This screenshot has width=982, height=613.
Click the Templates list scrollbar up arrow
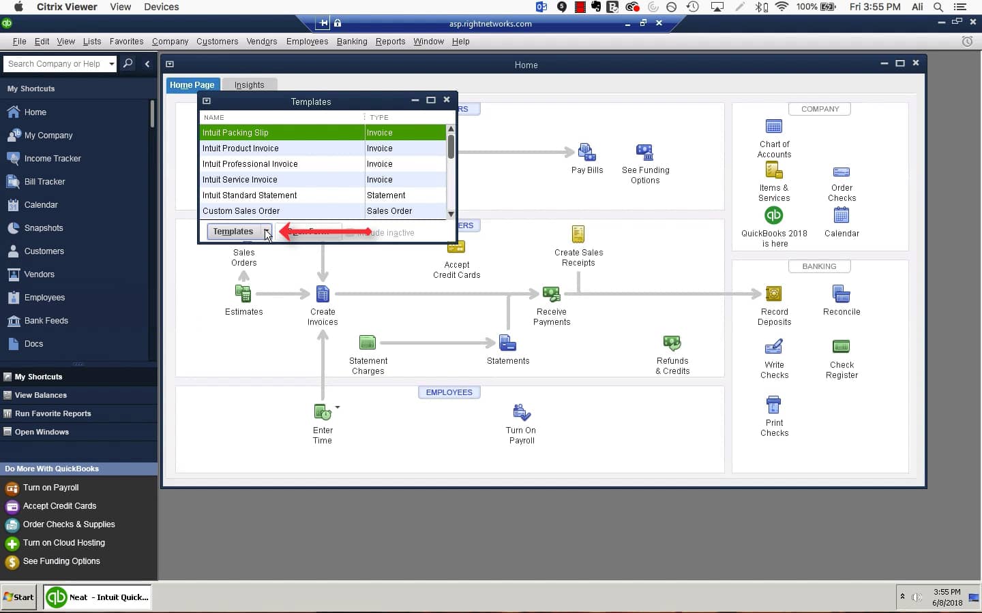pos(451,129)
